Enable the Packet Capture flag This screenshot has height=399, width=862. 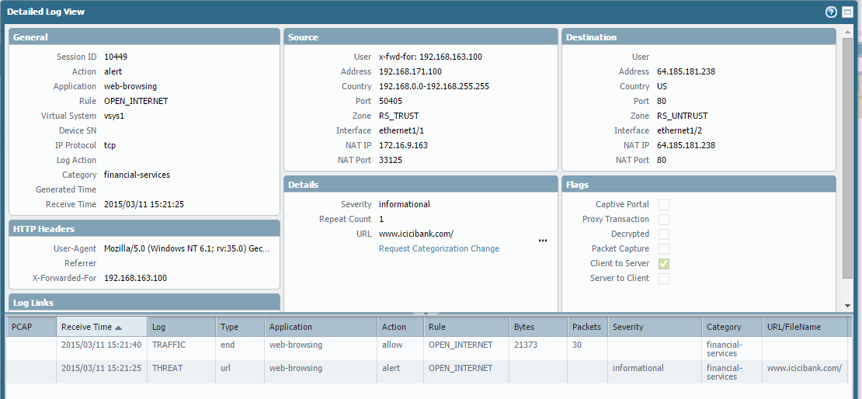(664, 249)
